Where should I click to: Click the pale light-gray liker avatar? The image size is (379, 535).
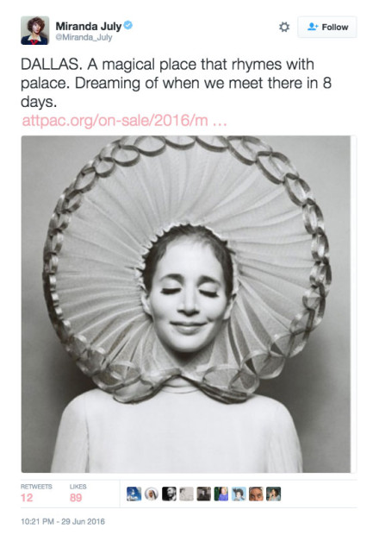pos(186,494)
